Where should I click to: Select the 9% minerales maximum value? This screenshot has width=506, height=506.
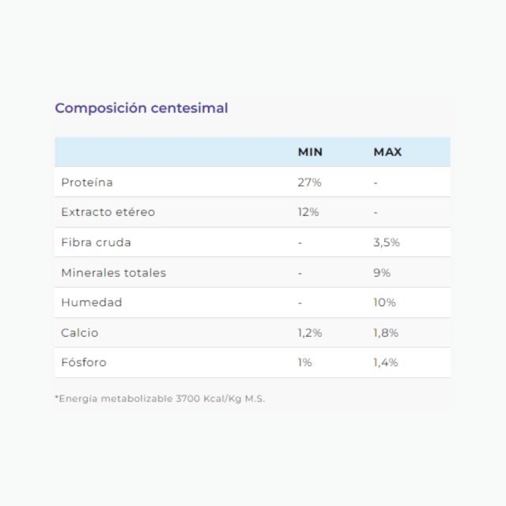click(x=382, y=273)
